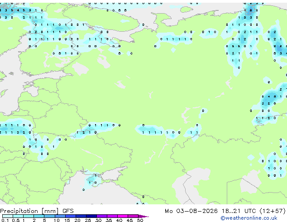Open the weatheronline.co.uk link
Viewport: 287px width, 222px height.
pyautogui.click(x=249, y=218)
